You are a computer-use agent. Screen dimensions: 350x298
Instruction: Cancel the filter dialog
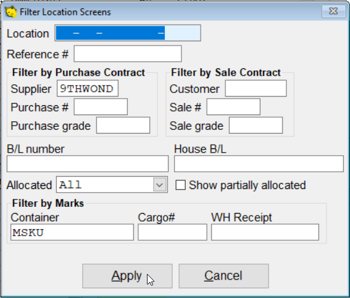[223, 276]
